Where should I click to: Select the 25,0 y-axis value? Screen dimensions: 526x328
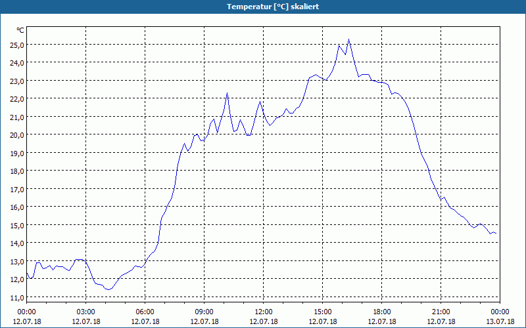(17, 45)
